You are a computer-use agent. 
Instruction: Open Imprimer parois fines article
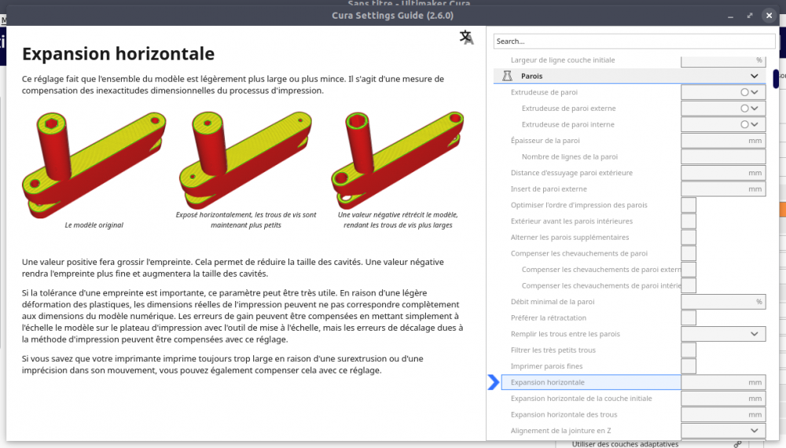click(546, 366)
